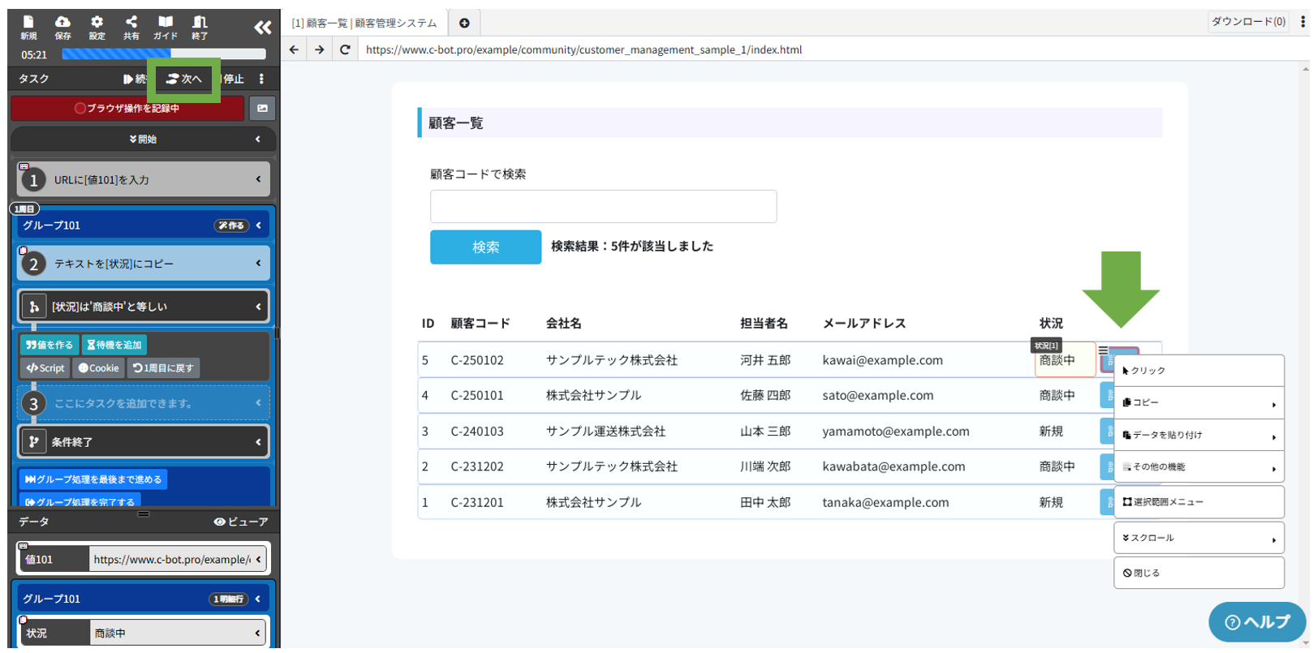Click the 1周目に戻す button
Screen dimensions: 1313x653
[163, 367]
